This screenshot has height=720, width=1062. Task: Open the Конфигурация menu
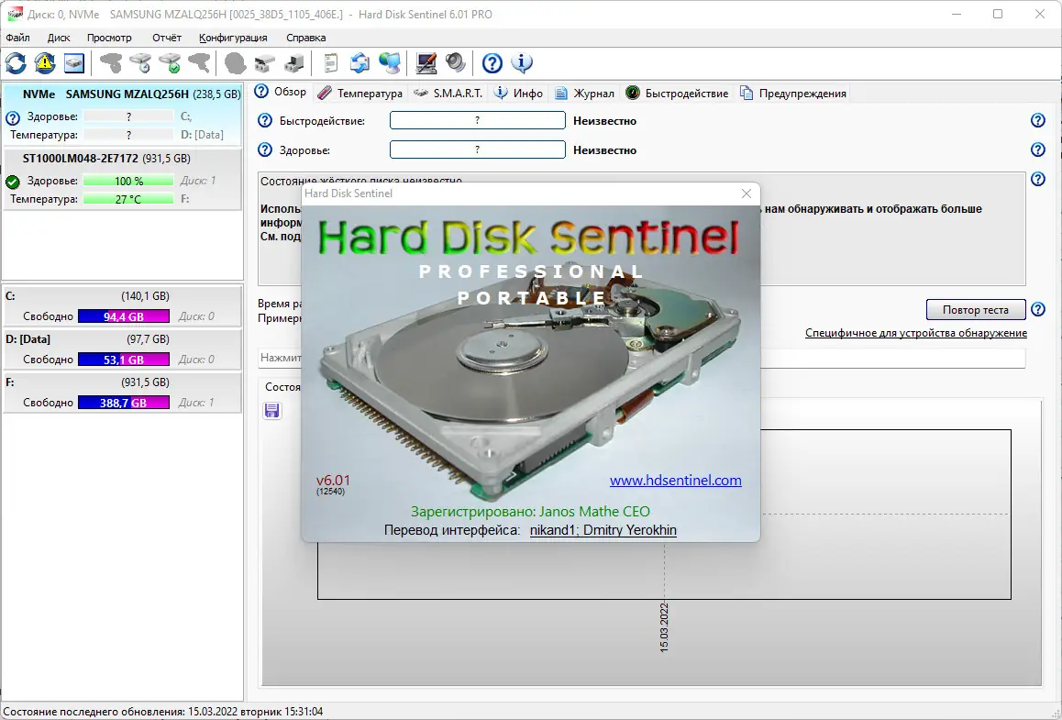[x=231, y=38]
